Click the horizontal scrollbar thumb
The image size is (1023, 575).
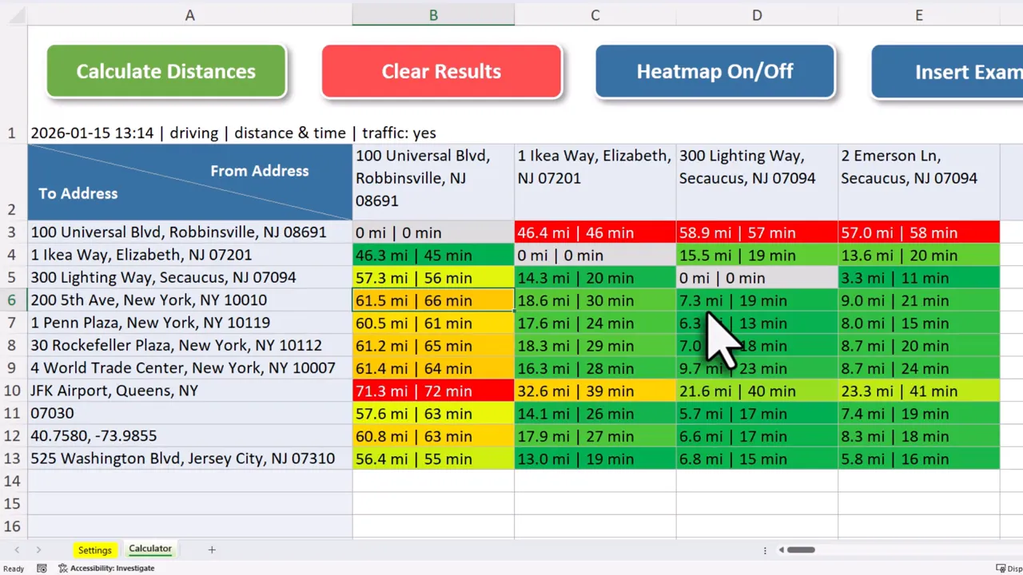coord(799,549)
